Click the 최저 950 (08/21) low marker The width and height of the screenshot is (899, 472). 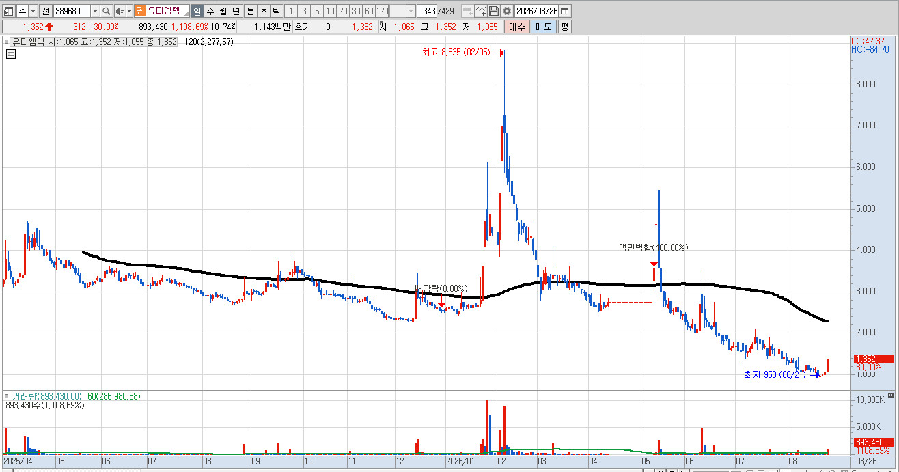pyautogui.click(x=775, y=374)
